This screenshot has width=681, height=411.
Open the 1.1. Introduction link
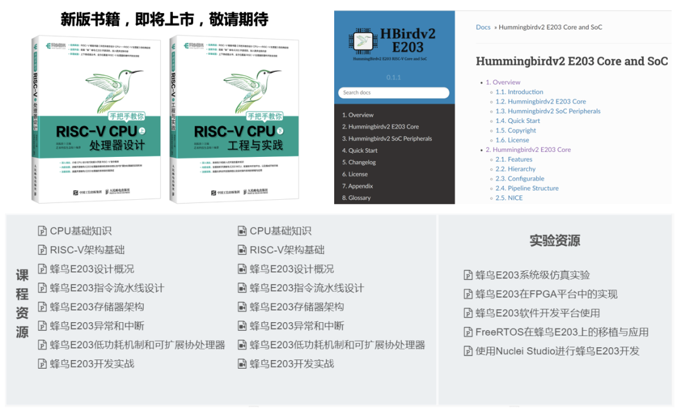coord(520,92)
